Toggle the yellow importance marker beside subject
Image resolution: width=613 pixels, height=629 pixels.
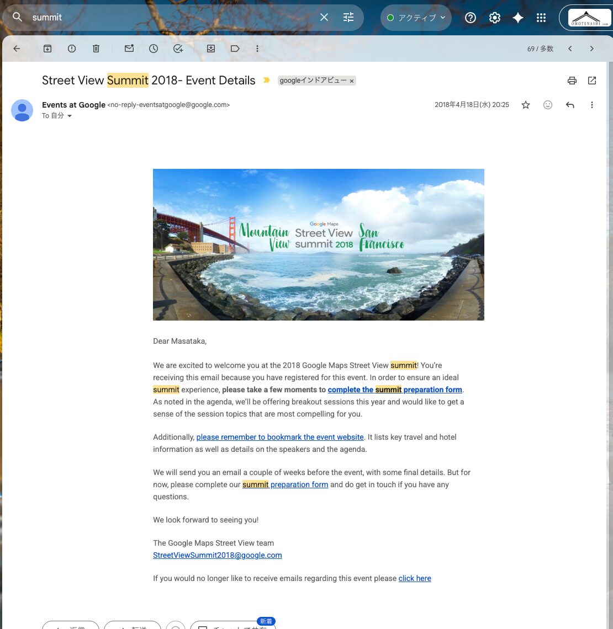pos(266,80)
